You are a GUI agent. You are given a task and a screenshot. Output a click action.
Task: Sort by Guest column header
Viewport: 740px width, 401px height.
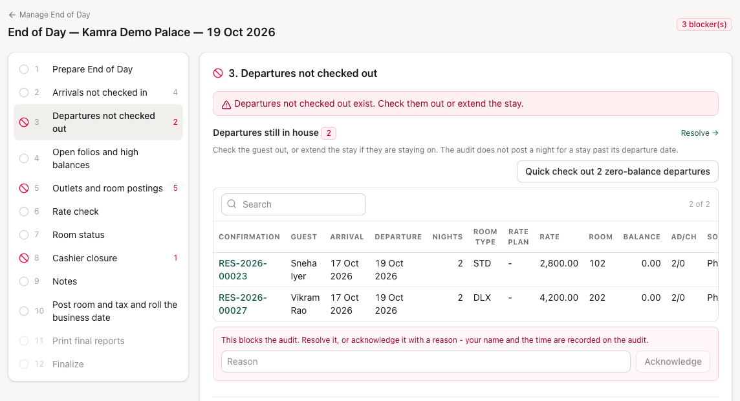pyautogui.click(x=304, y=237)
